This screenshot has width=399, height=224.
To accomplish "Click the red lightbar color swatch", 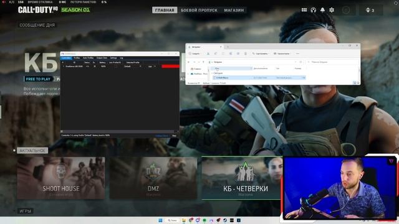I will pos(170,67).
